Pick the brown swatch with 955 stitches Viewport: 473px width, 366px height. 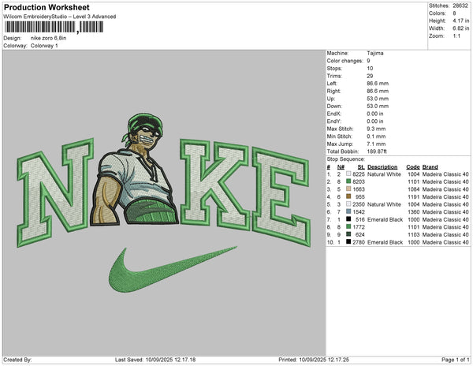pyautogui.click(x=351, y=196)
